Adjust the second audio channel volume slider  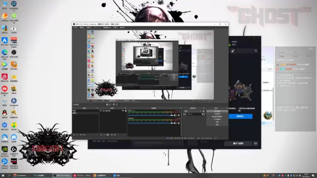(151, 123)
